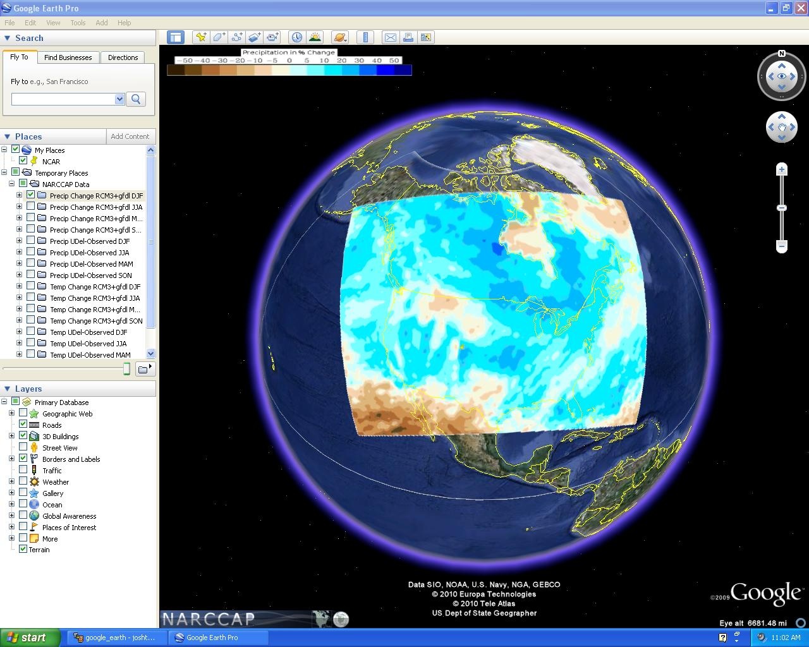The width and height of the screenshot is (809, 647).
Task: Collapse the Places panel header
Action: pyautogui.click(x=8, y=136)
